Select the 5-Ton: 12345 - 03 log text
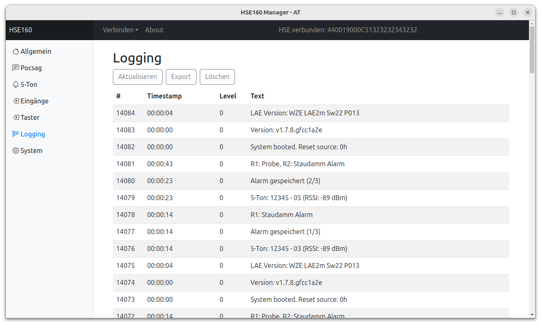 point(299,249)
